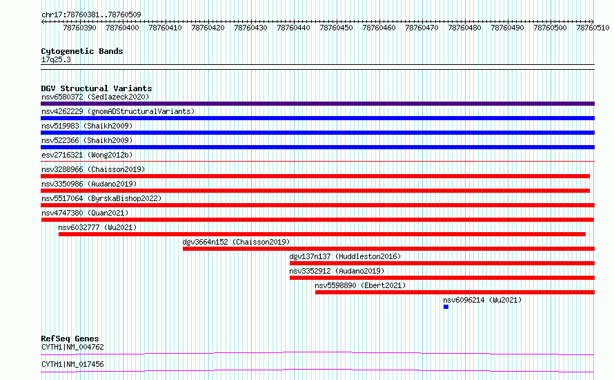Click ruler position 78760460
Screen dimensions: 614x380
[379, 28]
